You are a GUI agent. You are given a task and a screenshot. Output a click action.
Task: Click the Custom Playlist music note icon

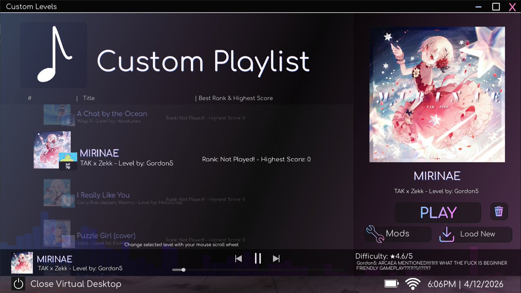54,55
